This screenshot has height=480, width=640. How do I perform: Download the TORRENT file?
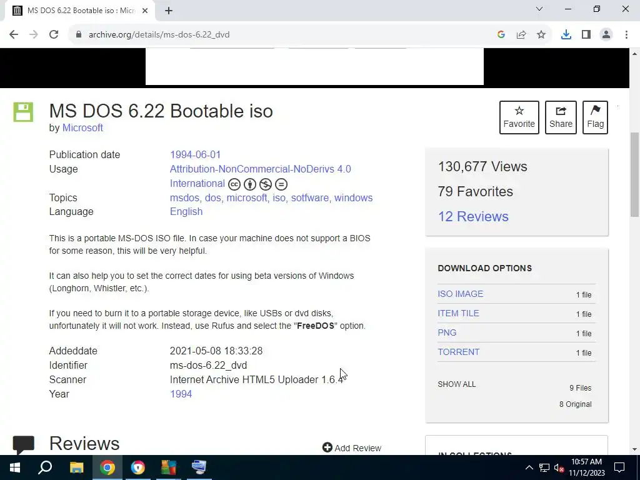458,352
